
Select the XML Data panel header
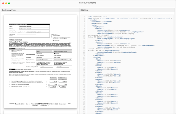coord(127,10)
